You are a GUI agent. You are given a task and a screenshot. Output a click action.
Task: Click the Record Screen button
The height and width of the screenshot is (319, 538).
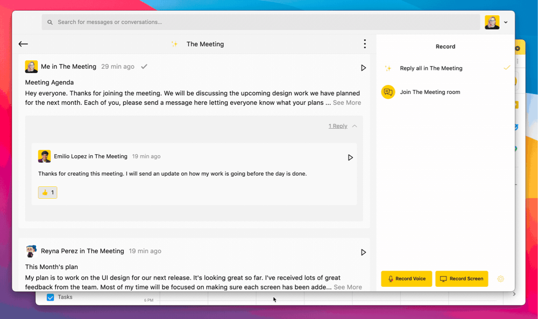(x=462, y=279)
